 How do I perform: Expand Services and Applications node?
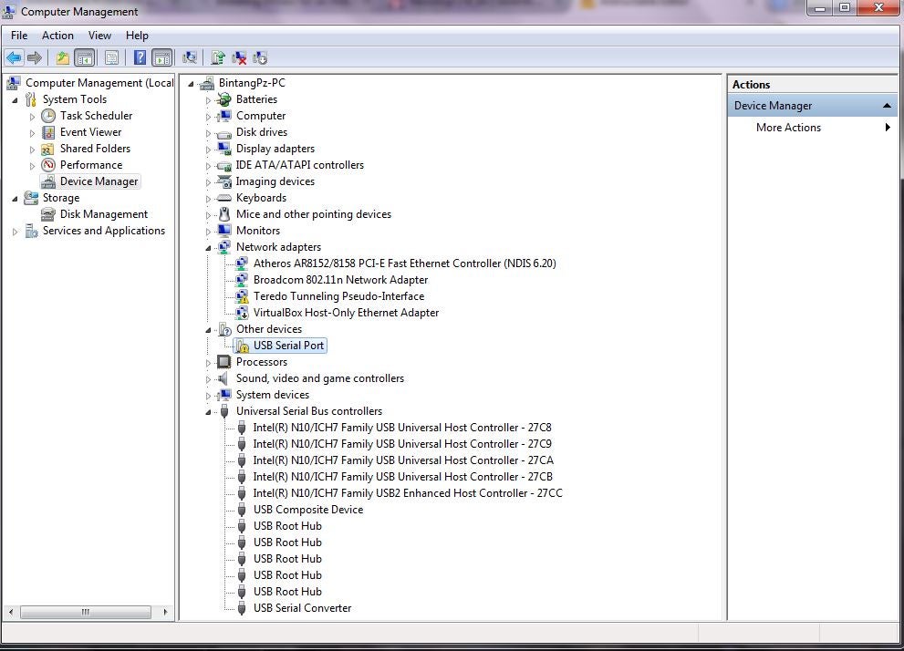(x=15, y=232)
